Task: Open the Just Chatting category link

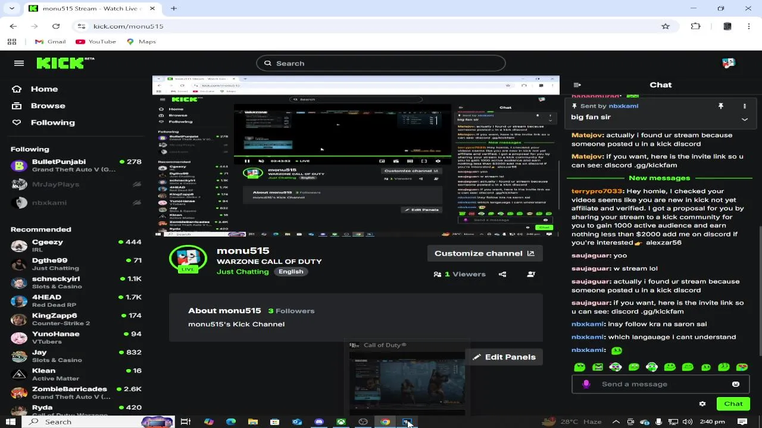Action: click(242, 272)
